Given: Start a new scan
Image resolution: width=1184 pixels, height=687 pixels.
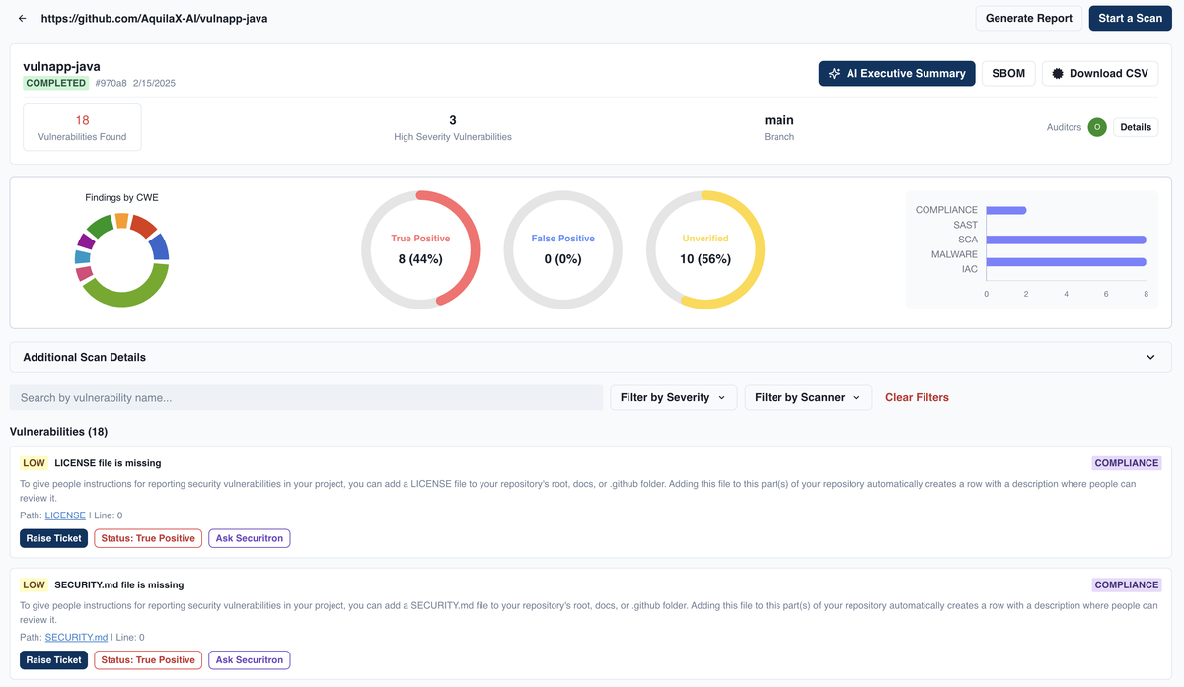Looking at the screenshot, I should (1129, 18).
